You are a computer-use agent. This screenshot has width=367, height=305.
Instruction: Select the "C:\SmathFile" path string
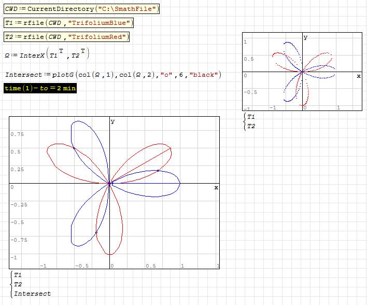pos(128,9)
